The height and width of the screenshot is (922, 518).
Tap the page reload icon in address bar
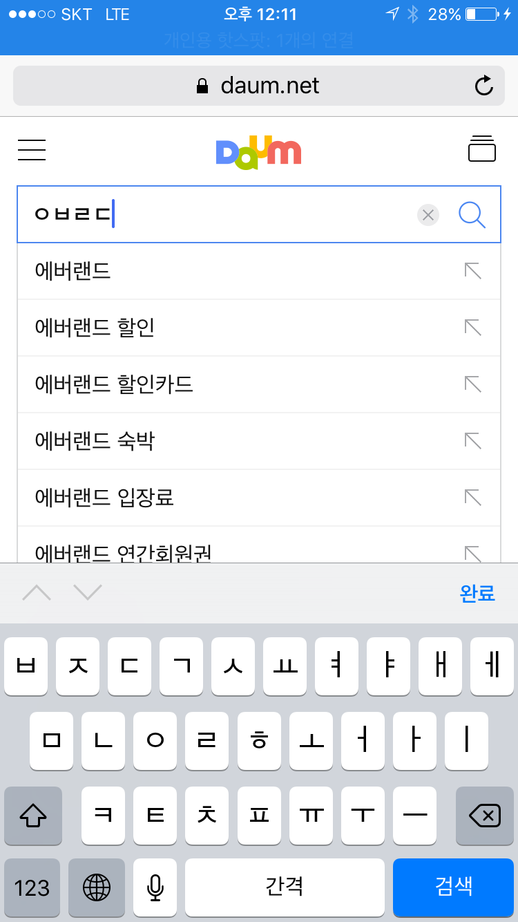484,85
